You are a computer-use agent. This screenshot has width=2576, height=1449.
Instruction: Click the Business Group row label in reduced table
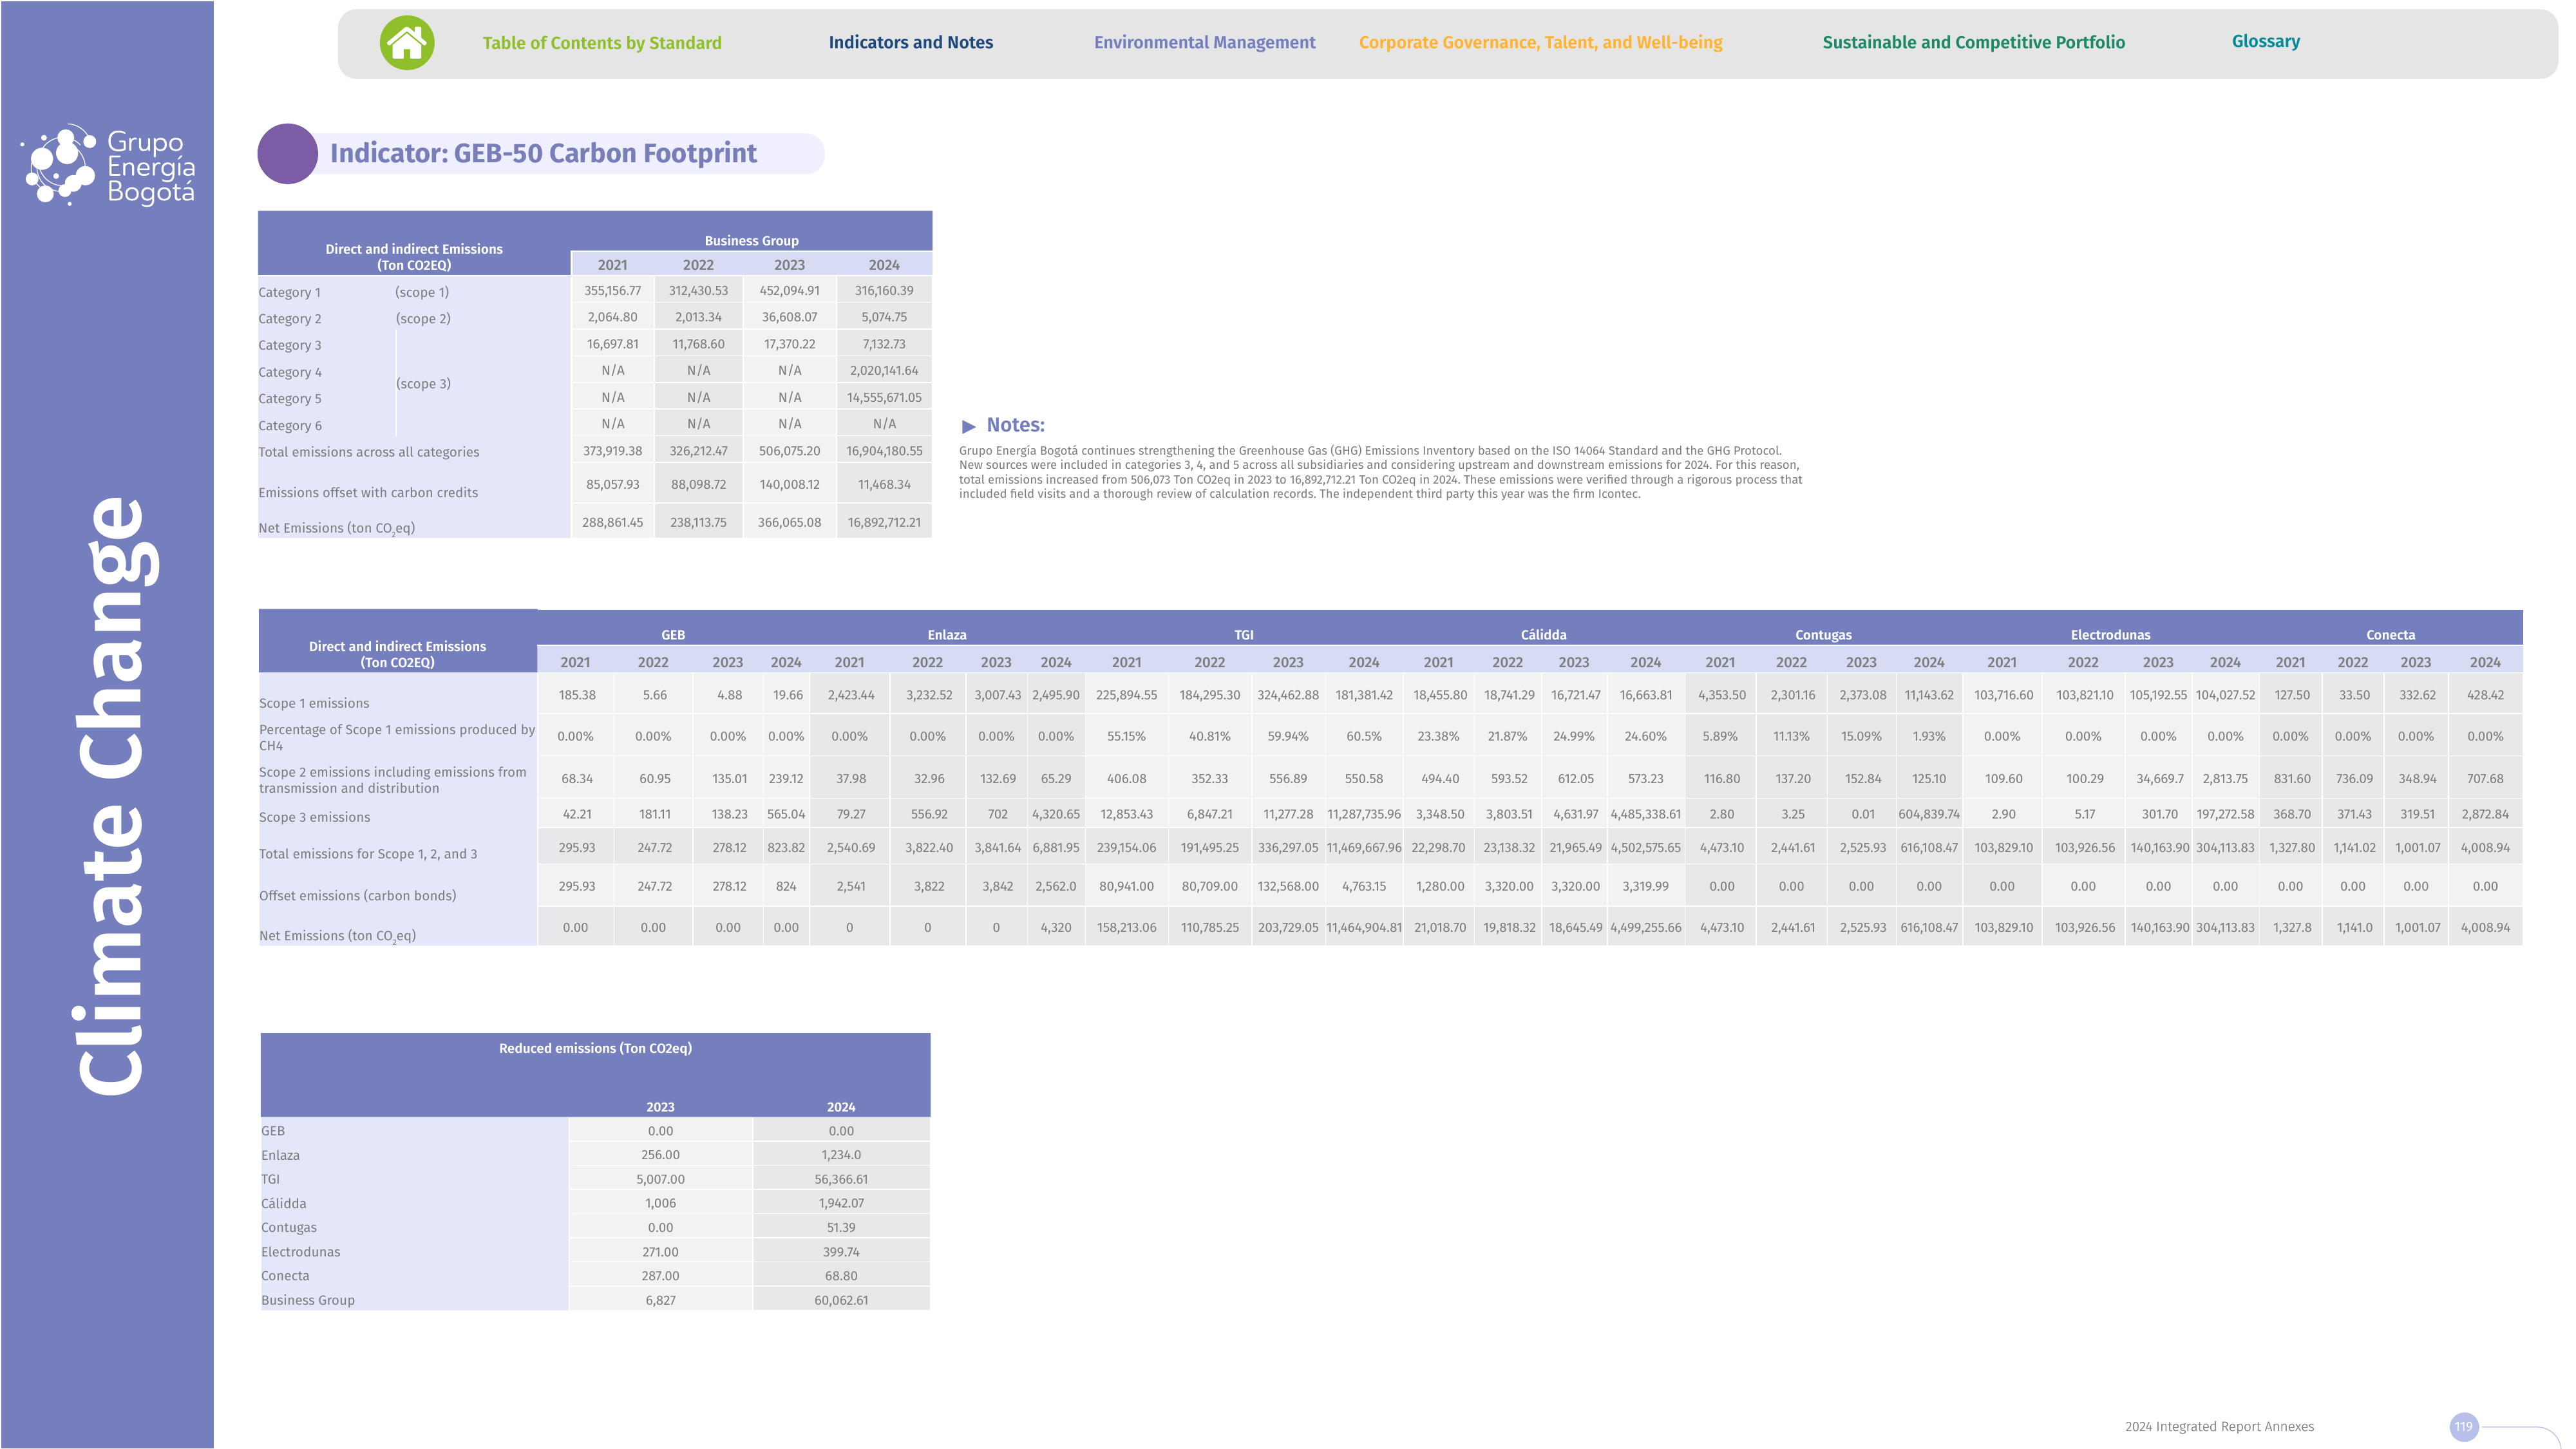point(307,1300)
